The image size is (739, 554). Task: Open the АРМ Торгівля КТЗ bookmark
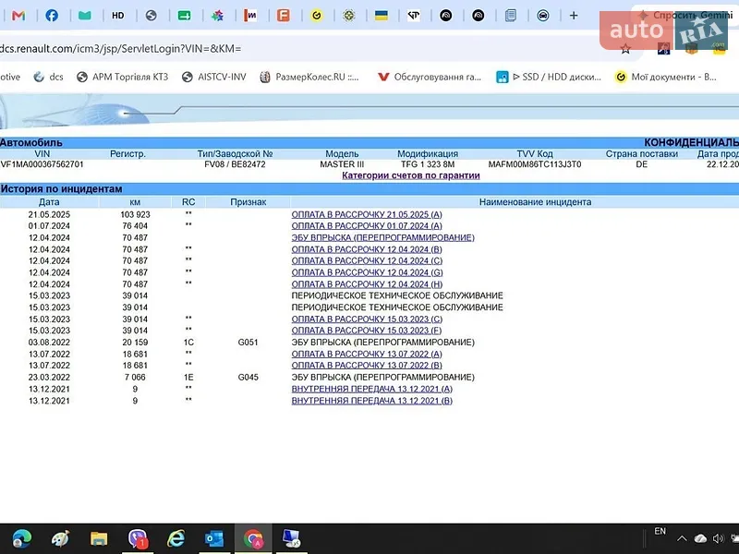pos(123,77)
